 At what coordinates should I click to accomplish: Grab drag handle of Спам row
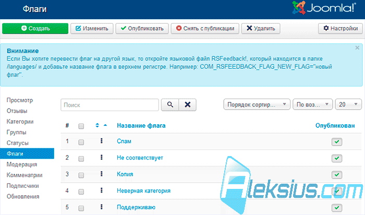click(x=102, y=141)
